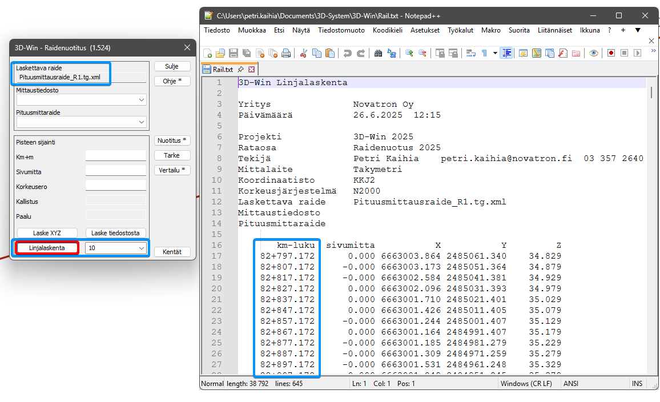
Task: Toggle the monitoring eye icon
Action: tap(594, 53)
